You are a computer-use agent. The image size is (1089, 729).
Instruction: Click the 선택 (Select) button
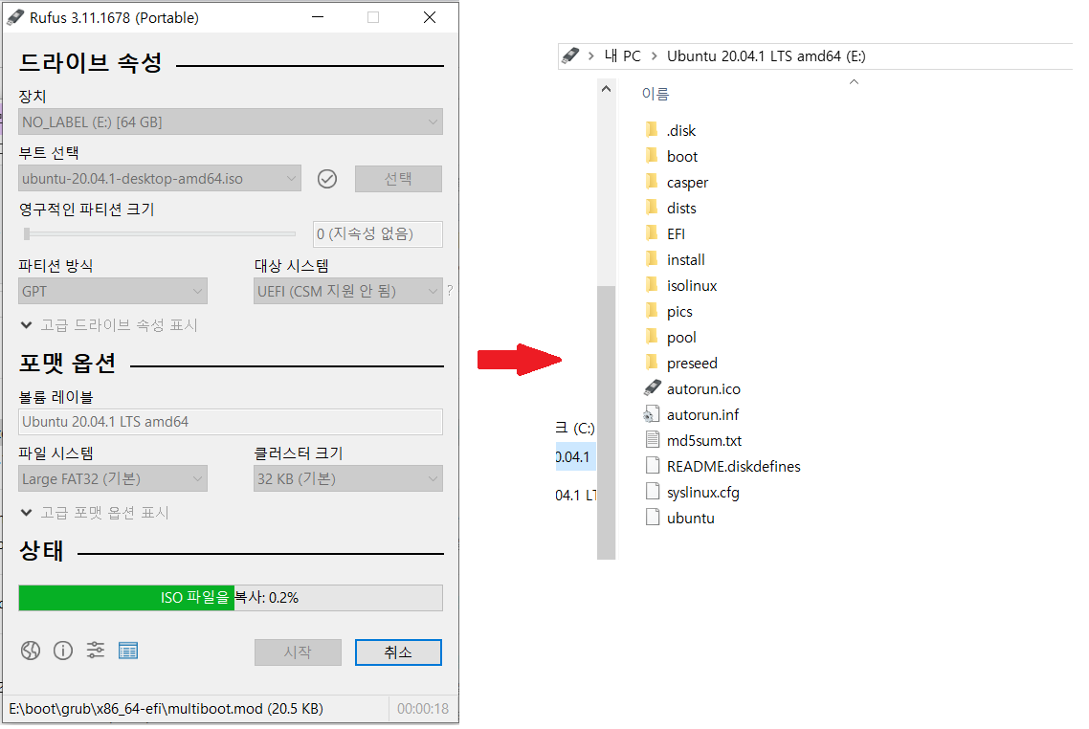[398, 179]
